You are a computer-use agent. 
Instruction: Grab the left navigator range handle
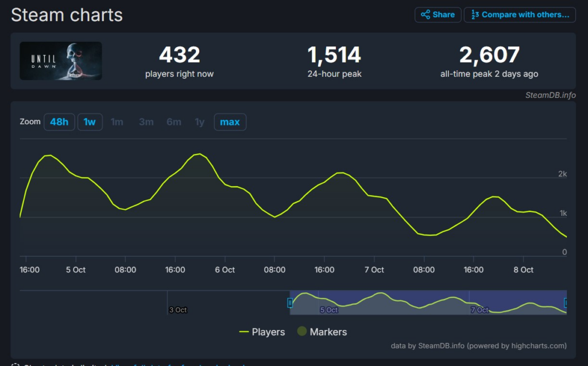click(x=290, y=302)
